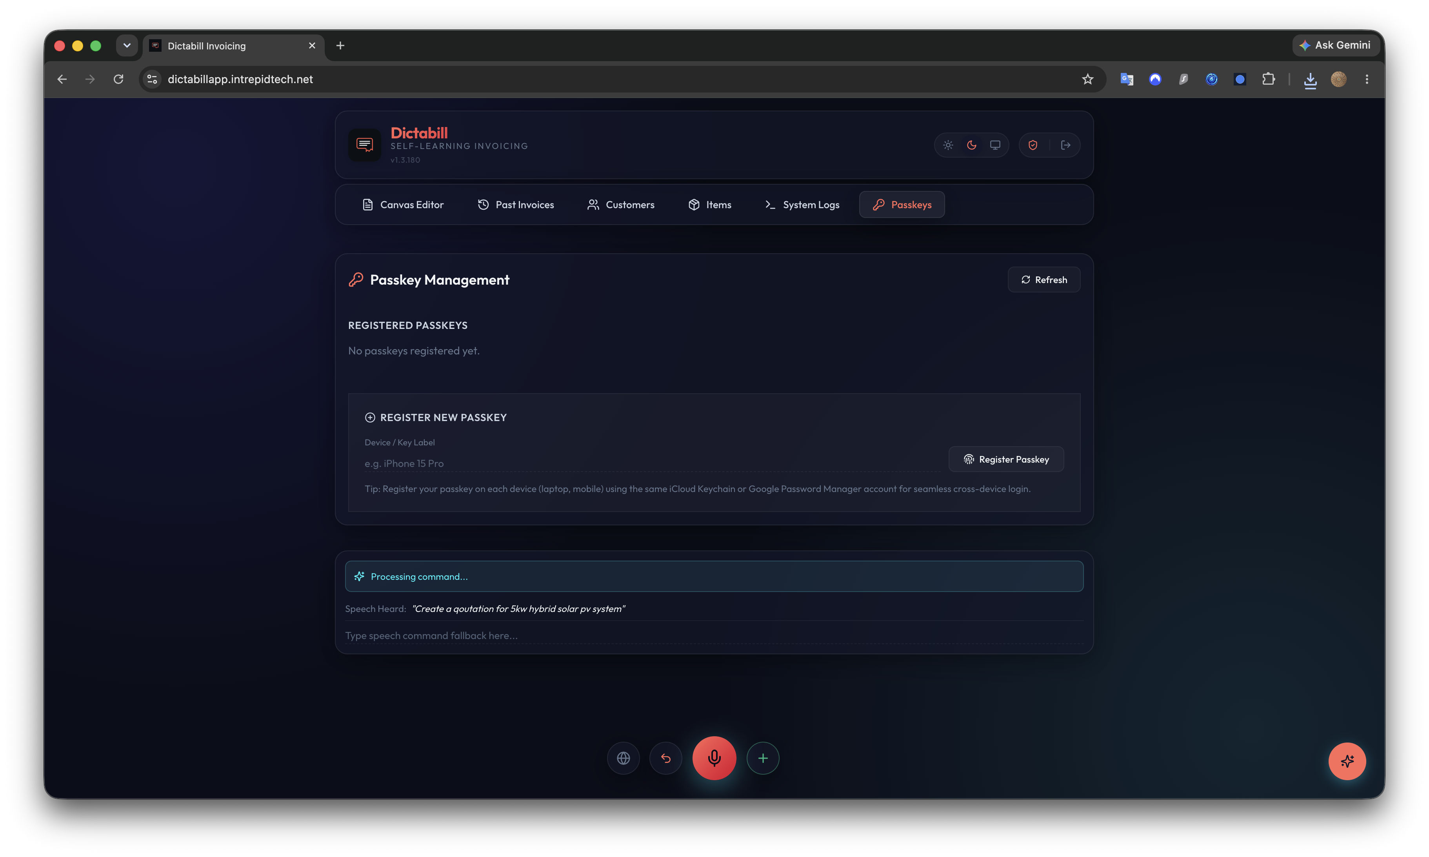Click the Processing command status bar
This screenshot has height=857, width=1429.
point(714,576)
